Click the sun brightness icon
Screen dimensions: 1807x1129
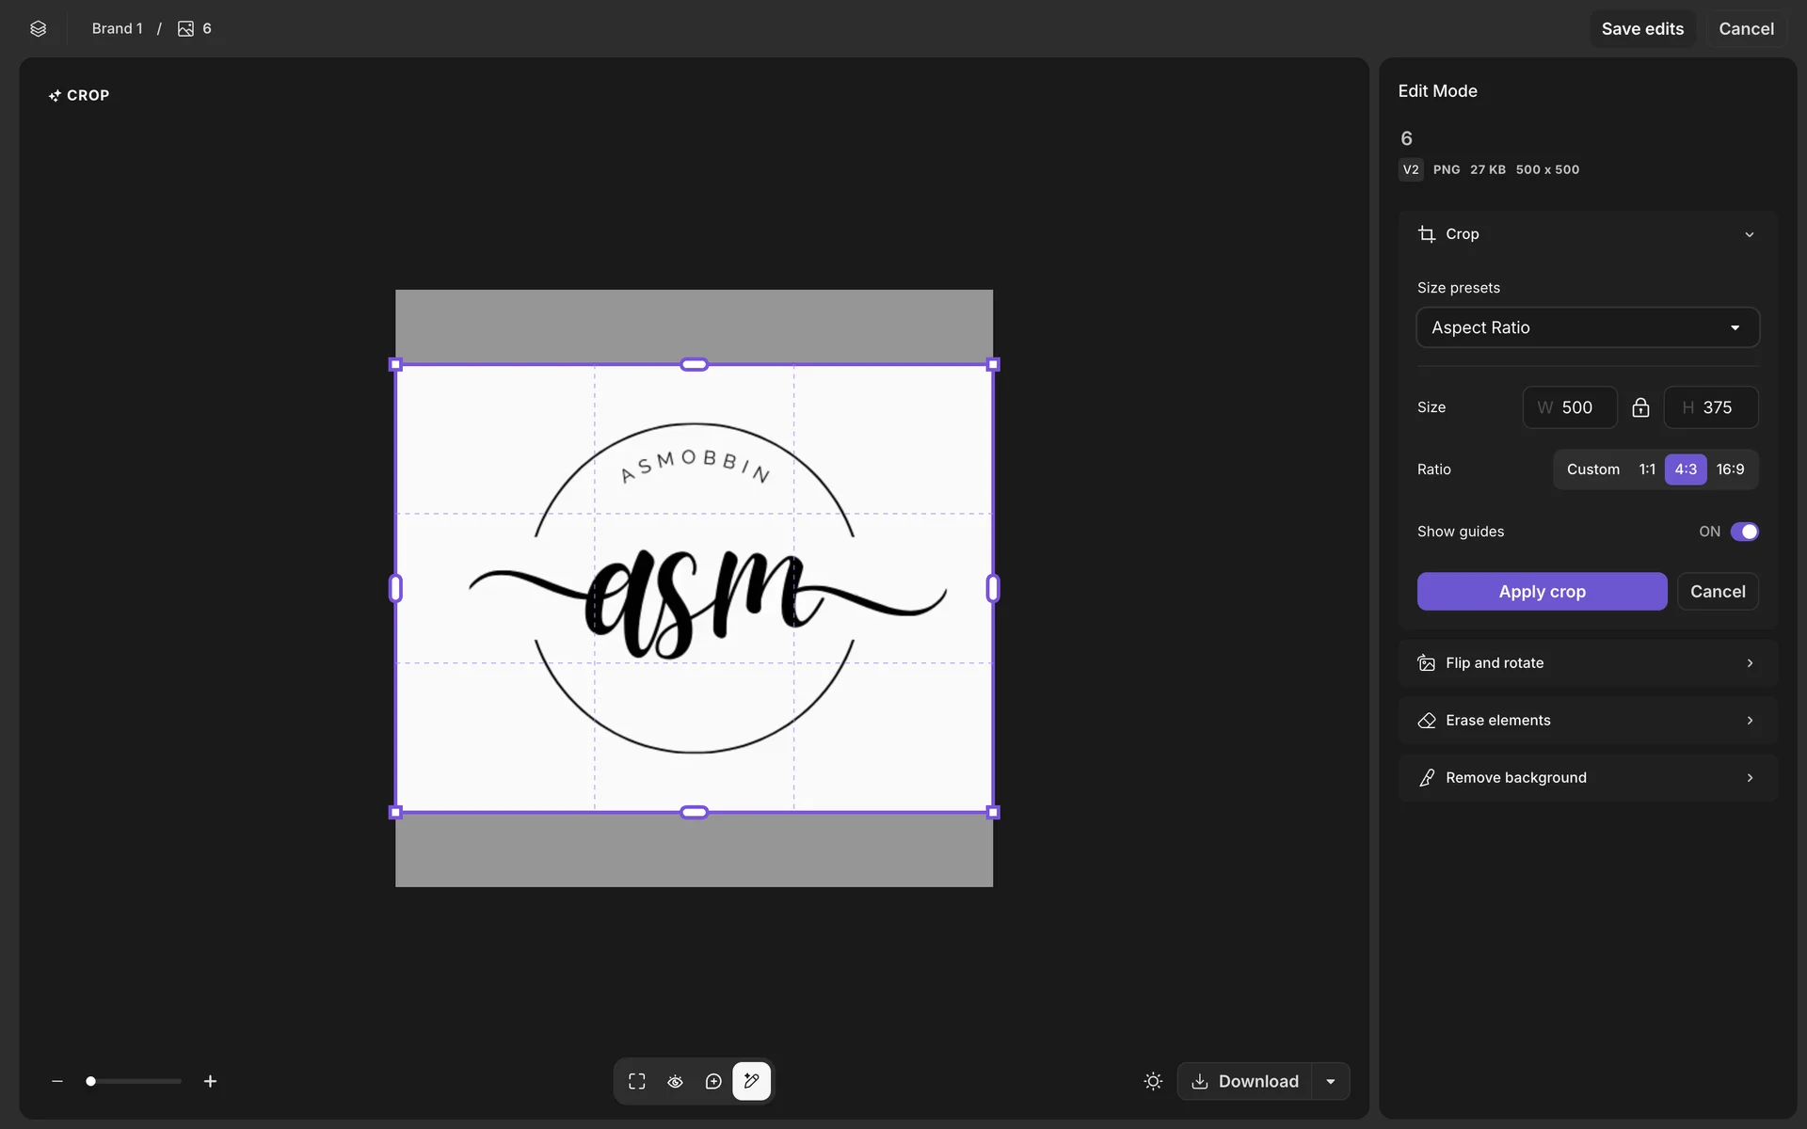pos(1153,1081)
